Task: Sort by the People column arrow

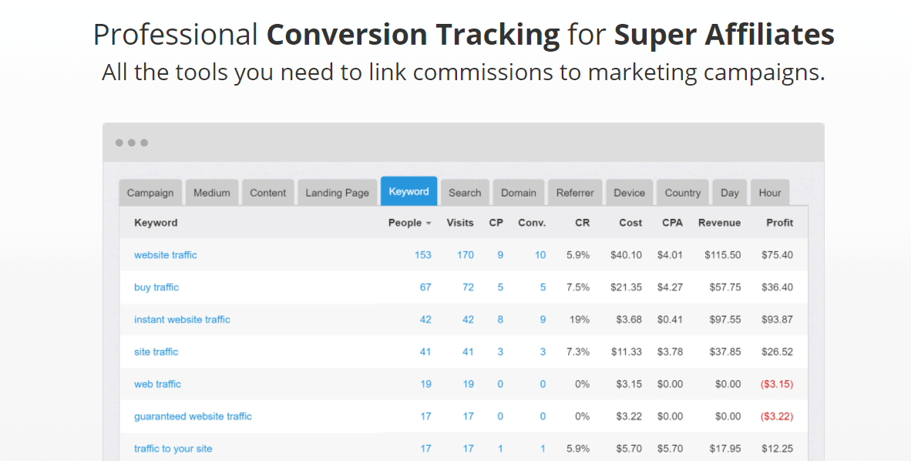Action: point(429,224)
